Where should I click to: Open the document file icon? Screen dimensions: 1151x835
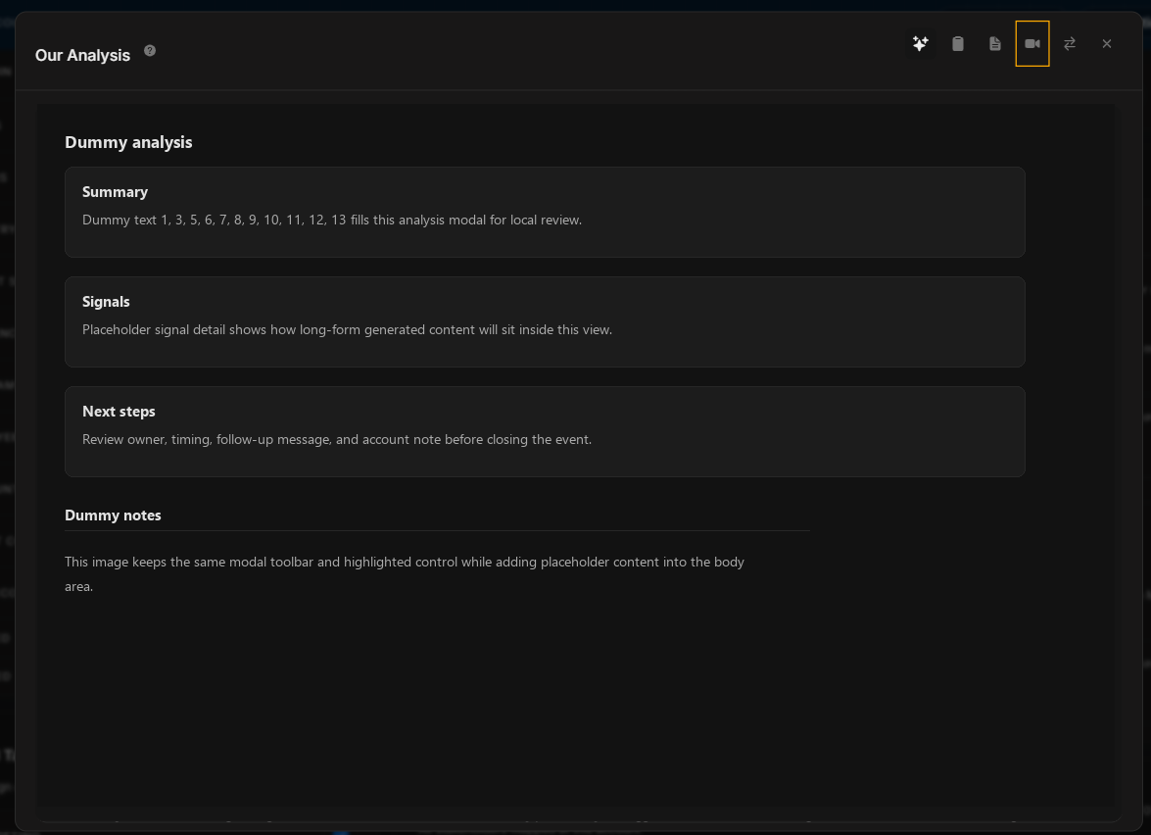pyautogui.click(x=994, y=43)
